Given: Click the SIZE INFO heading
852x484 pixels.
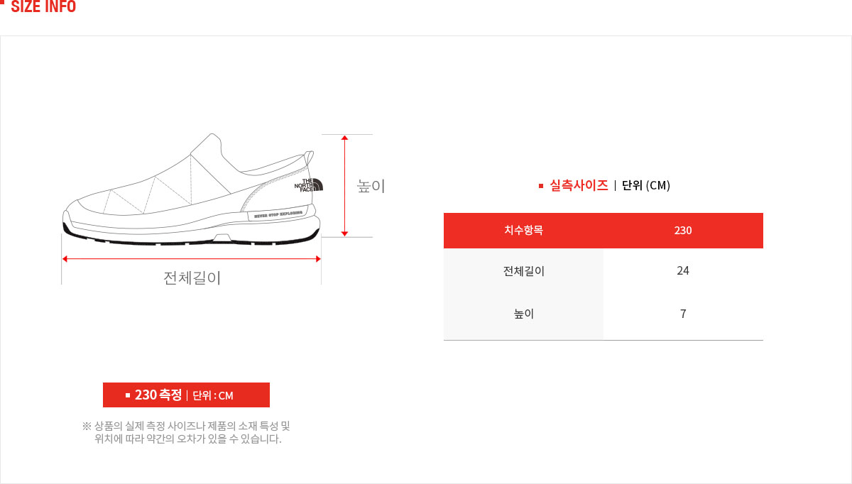Looking at the screenshot, I should coord(43,7).
